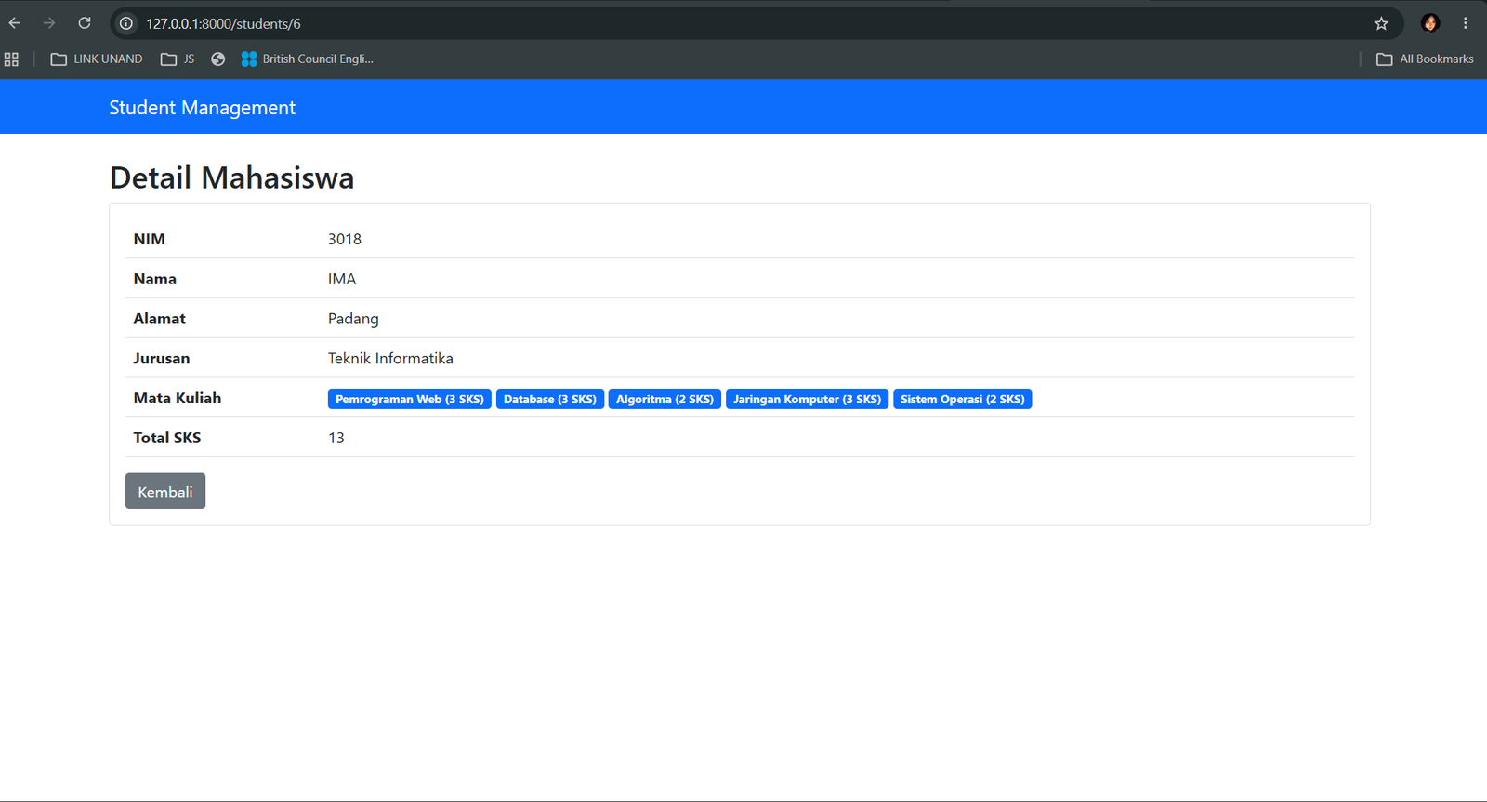Open the British Council English bookmark
Viewport: 1487px width, 802px height.
308,59
